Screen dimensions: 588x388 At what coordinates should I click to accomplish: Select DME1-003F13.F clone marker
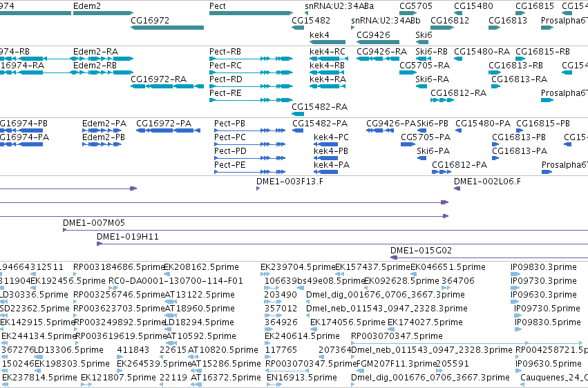[258, 188]
